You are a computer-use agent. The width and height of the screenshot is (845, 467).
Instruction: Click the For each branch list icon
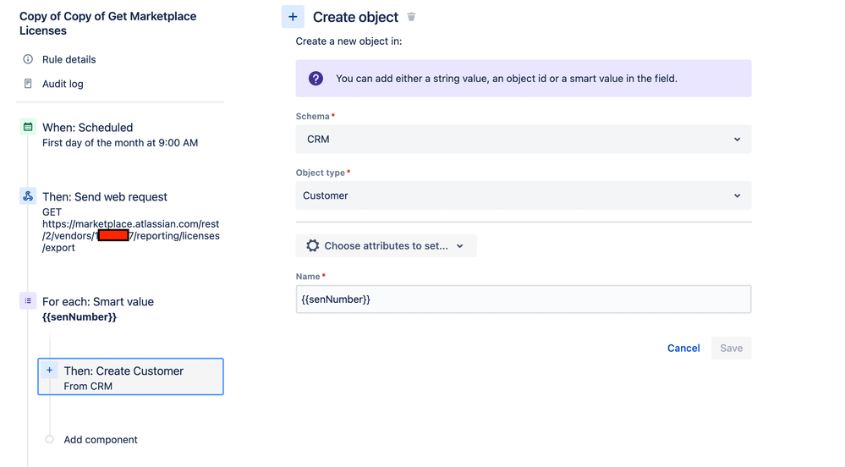(28, 300)
